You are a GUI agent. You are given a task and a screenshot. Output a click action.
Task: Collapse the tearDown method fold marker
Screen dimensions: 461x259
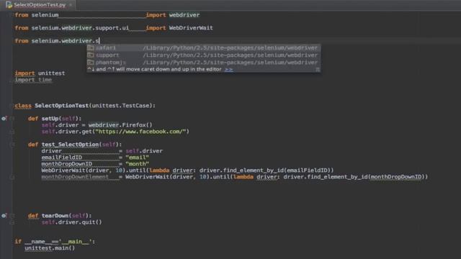tap(12, 216)
